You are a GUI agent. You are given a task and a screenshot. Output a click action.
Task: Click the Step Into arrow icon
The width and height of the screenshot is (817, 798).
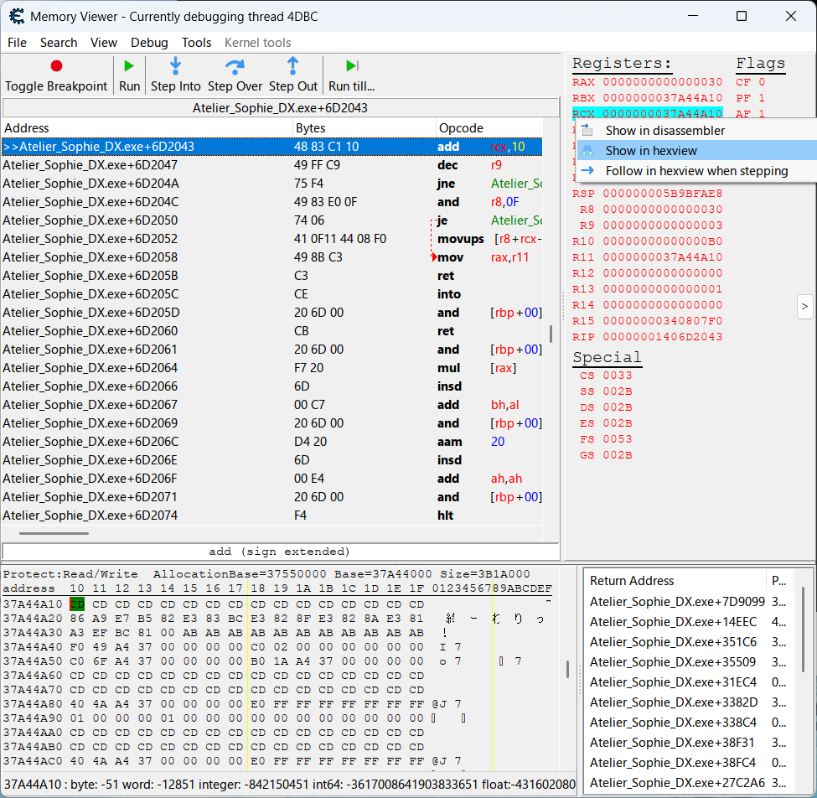176,66
